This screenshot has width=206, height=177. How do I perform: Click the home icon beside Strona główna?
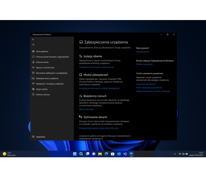click(x=33, y=51)
